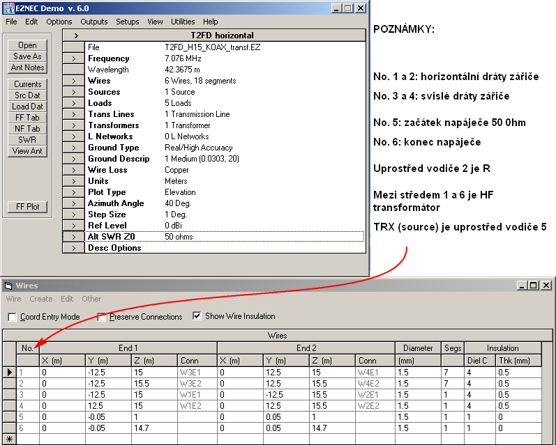Open the Create menu in Wires window
This screenshot has height=445, width=556.
(40, 299)
